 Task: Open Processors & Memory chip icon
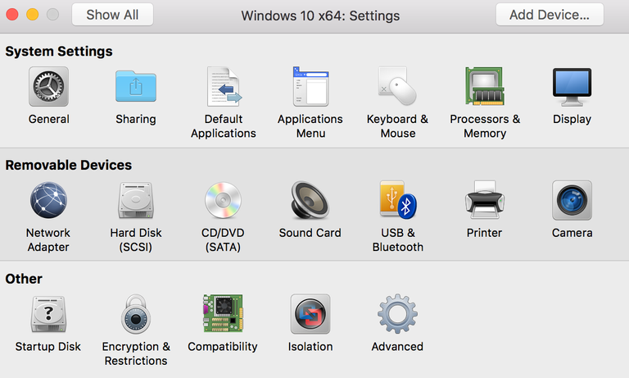tap(485, 86)
